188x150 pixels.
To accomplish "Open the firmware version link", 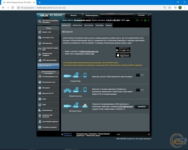I will [113, 20].
